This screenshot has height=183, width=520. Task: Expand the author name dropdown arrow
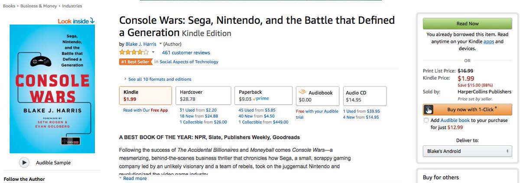[160, 44]
